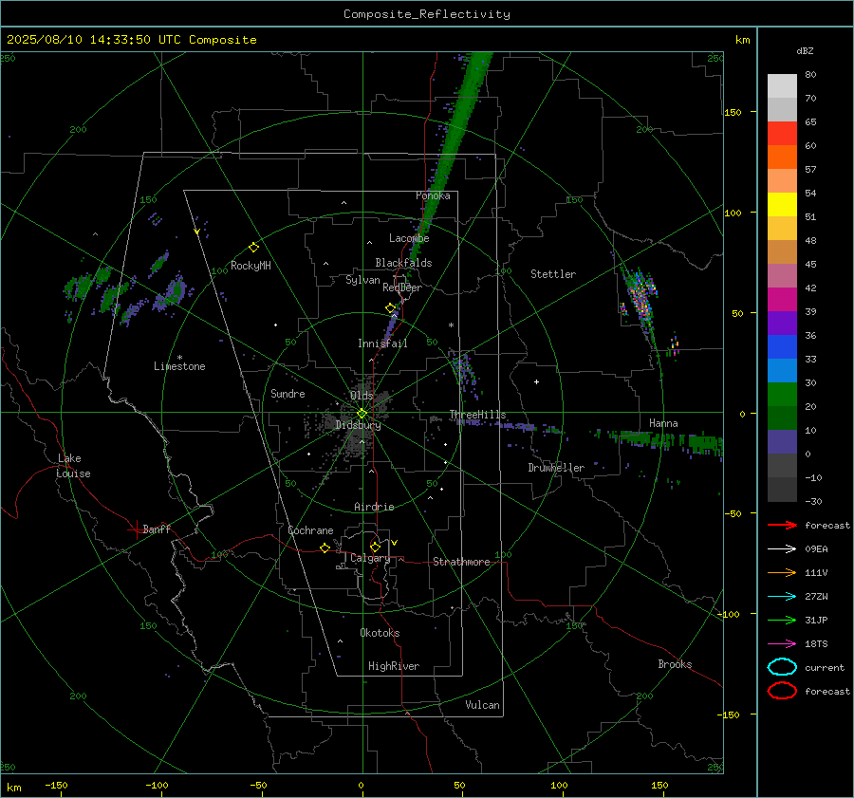Click the Drumheller label
Screen dimensions: 854x798
(556, 468)
